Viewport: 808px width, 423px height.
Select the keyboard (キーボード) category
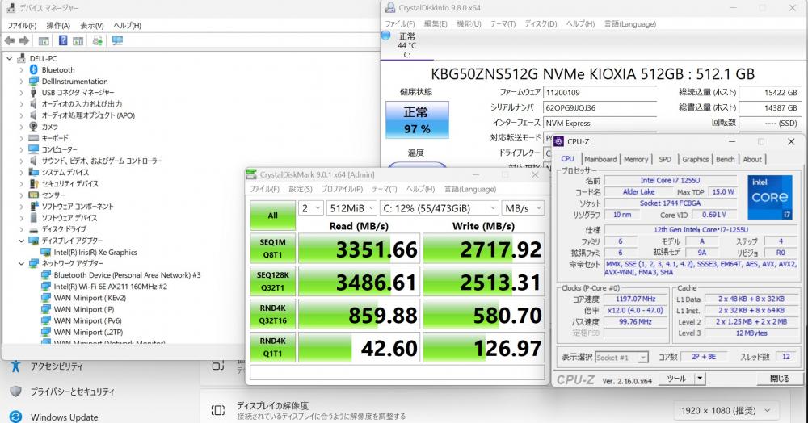55,138
